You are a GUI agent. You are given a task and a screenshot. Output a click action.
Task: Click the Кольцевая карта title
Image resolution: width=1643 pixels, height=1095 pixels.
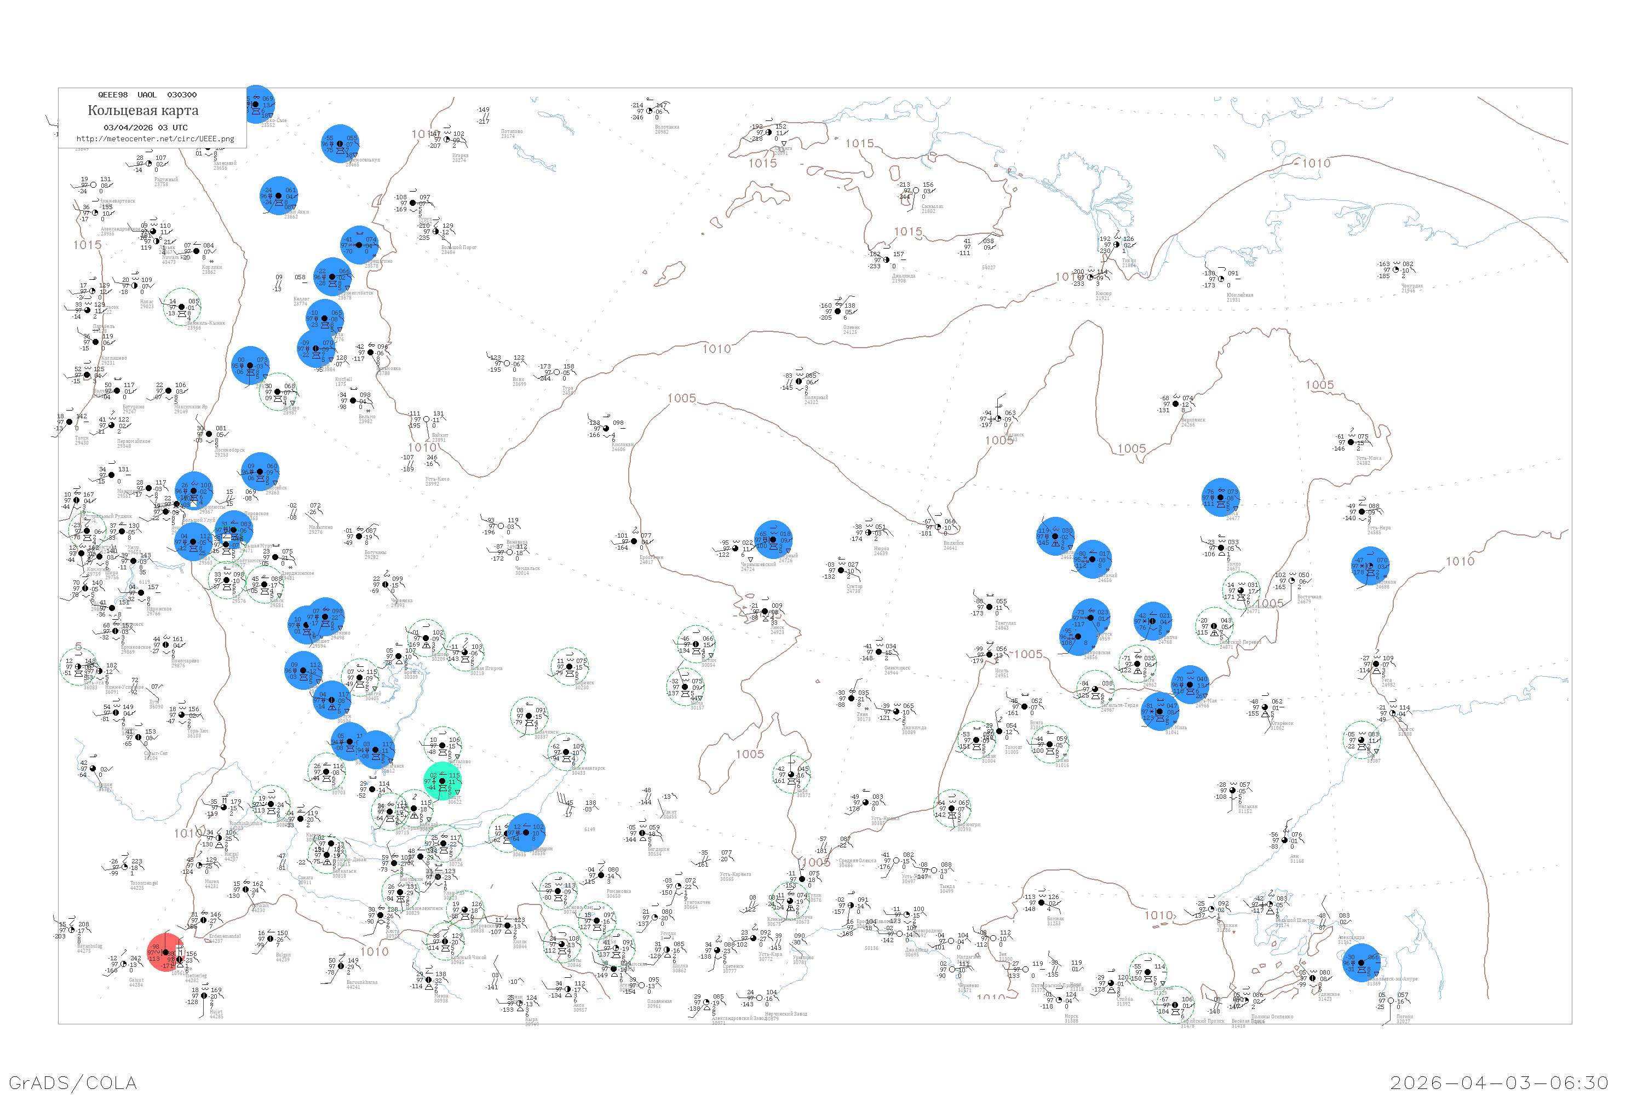coord(143,111)
